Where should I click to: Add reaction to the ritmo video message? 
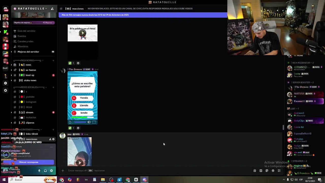tap(78, 63)
